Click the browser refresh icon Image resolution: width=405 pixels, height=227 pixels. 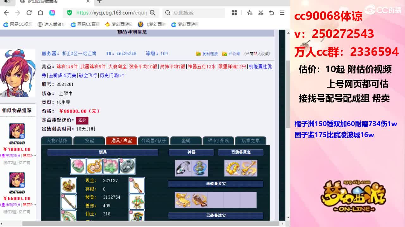tap(29, 13)
